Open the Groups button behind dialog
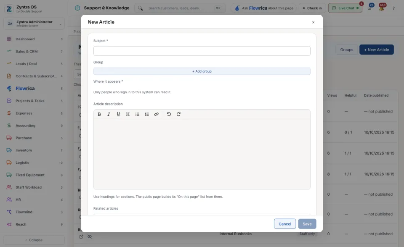This screenshot has width=404, height=247. [346, 50]
